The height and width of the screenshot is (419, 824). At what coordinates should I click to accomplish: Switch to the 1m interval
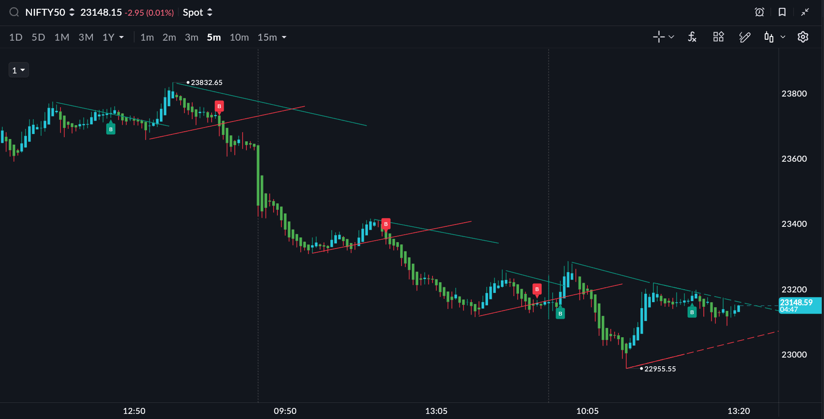tap(147, 37)
